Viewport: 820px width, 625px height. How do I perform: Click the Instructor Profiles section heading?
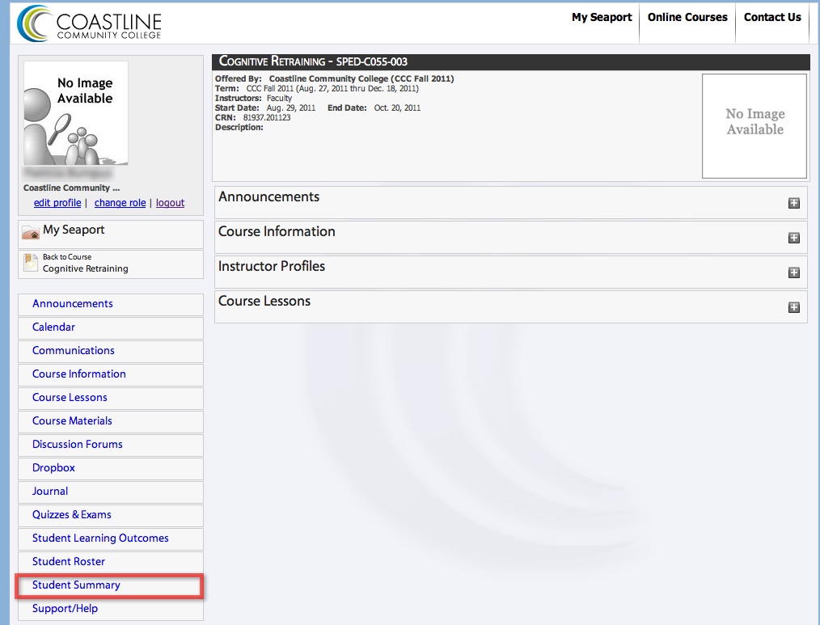272,266
